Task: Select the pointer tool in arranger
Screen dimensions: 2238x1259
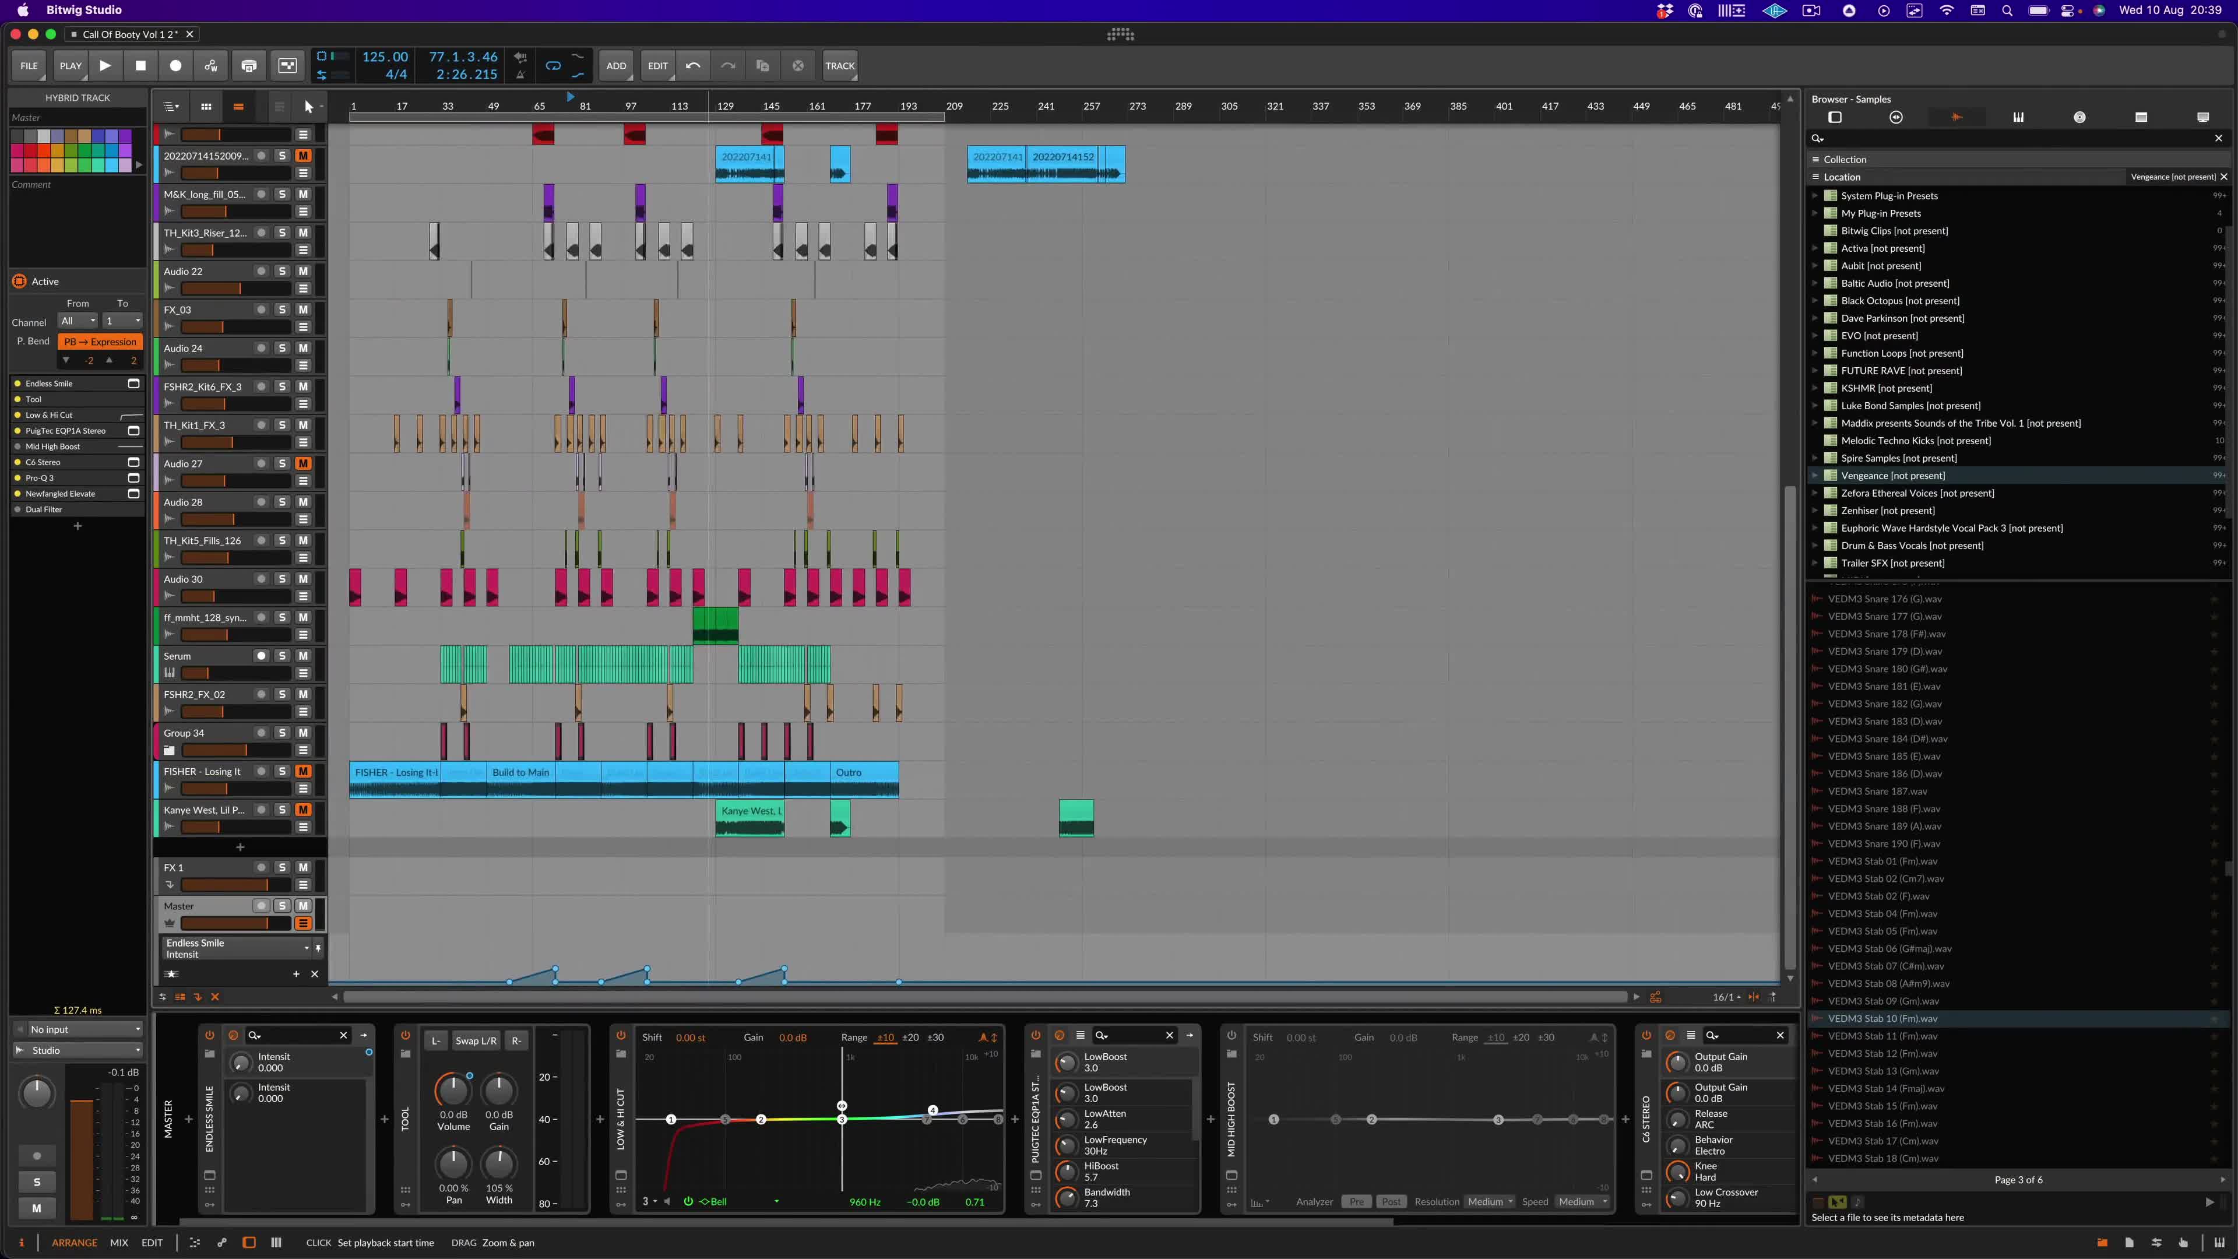Action: [x=308, y=107]
